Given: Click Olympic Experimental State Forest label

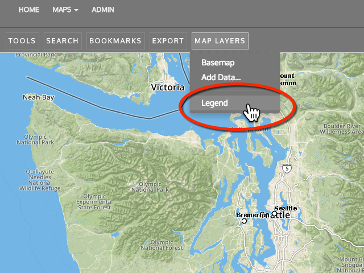Looking at the screenshot, I should point(94,202).
